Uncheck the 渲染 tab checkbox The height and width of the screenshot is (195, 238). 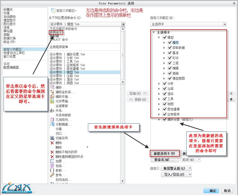click(x=165, y=94)
